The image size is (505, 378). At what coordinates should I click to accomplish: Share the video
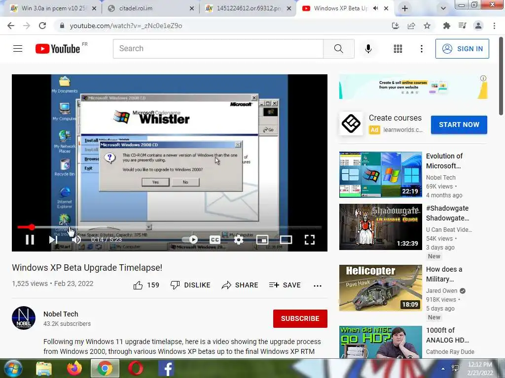[x=240, y=285]
